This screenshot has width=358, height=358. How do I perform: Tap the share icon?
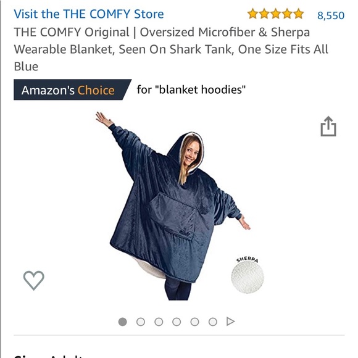tap(328, 127)
